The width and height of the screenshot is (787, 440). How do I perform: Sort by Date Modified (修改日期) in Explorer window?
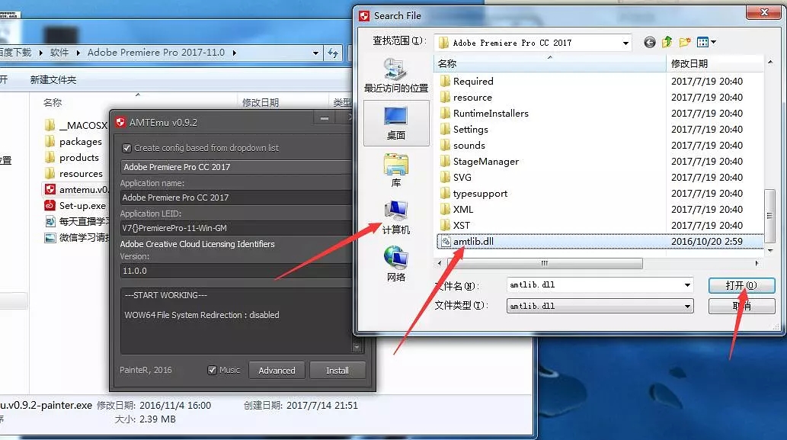[x=261, y=102]
